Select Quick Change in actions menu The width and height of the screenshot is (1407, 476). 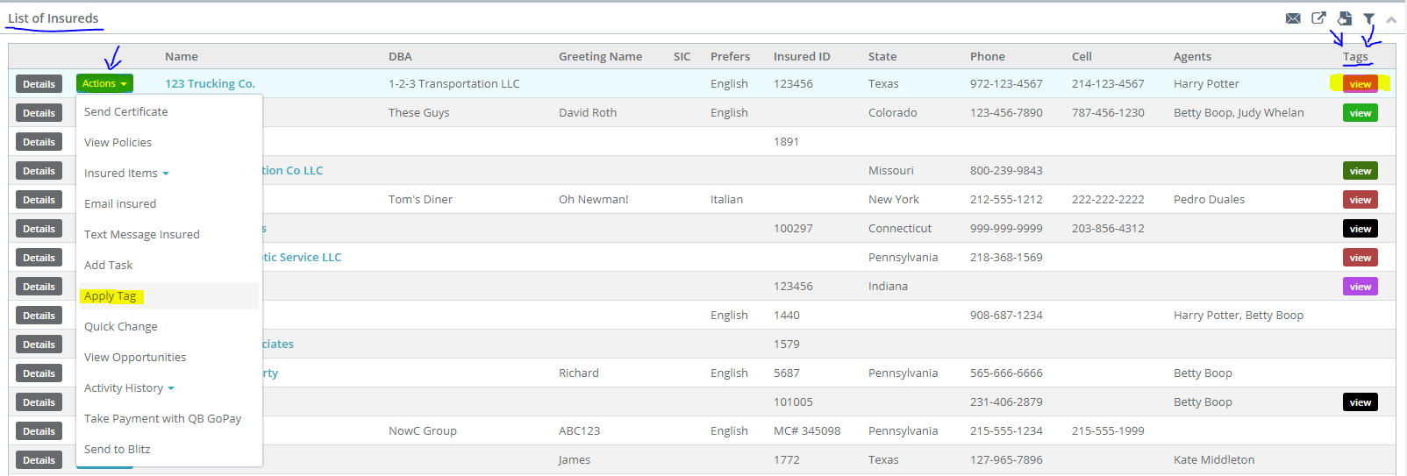121,326
